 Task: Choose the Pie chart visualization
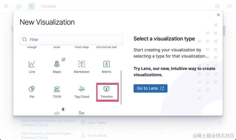pos(32,92)
